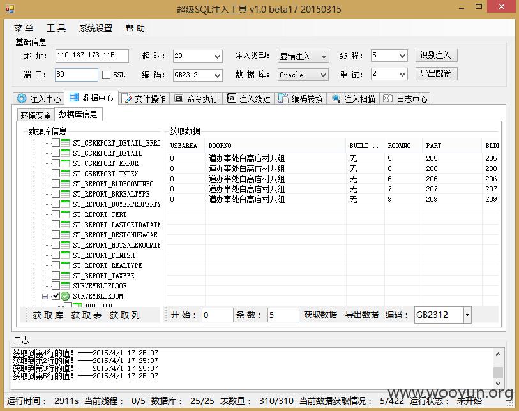Click the 注入扫描 magnifier icon

[x=336, y=99]
